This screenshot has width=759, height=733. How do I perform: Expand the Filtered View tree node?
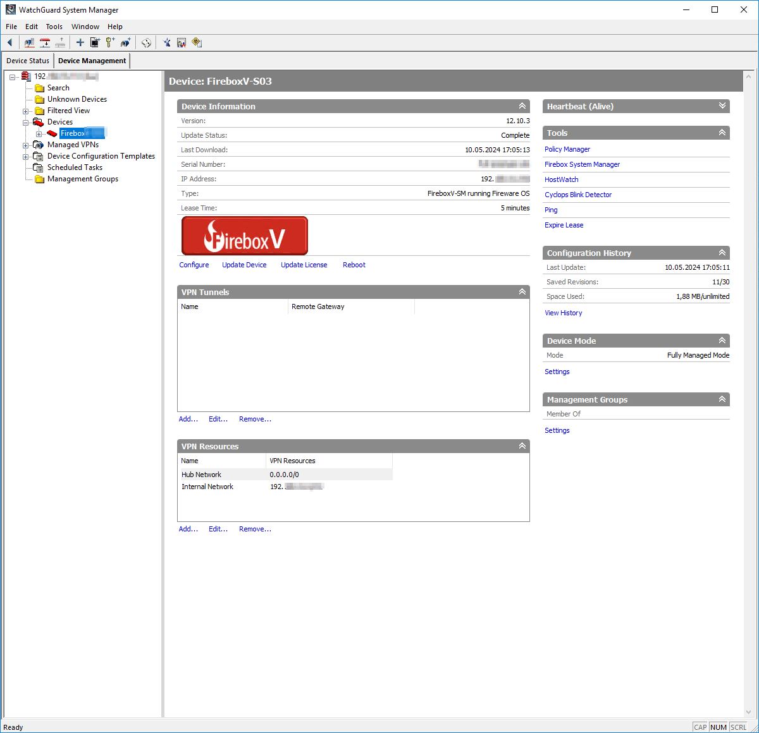point(25,110)
